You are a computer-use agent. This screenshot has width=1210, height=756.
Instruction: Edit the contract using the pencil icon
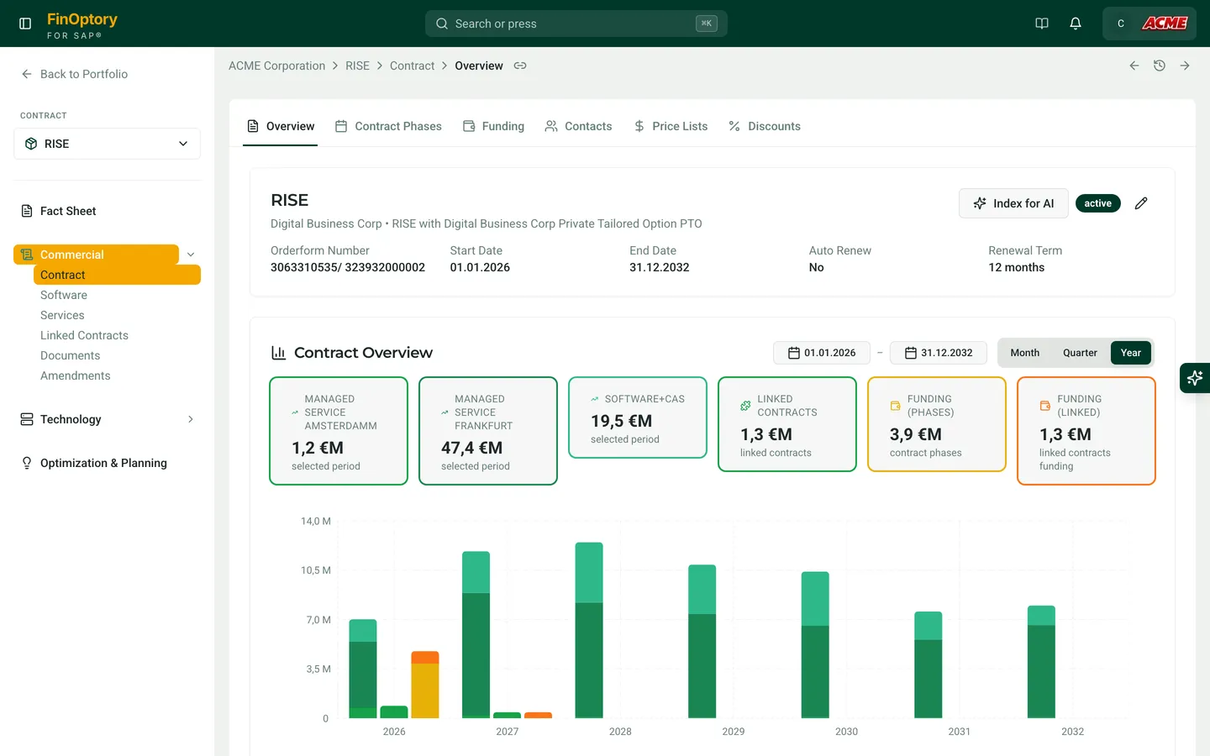point(1140,202)
